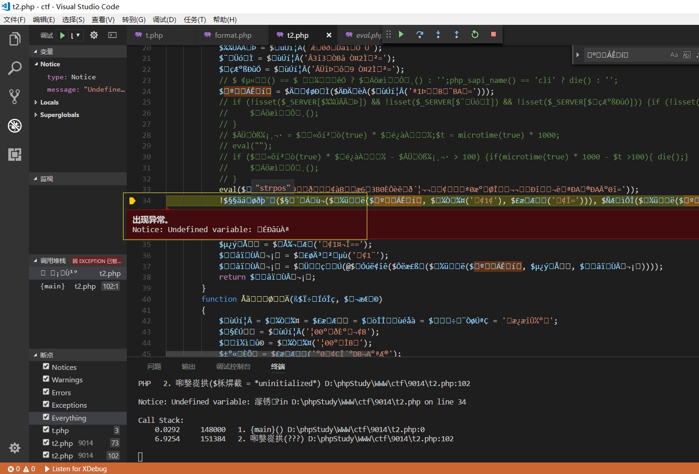Toggle match case in find widget
Image resolution: width=699 pixels, height=474 pixels.
674,55
